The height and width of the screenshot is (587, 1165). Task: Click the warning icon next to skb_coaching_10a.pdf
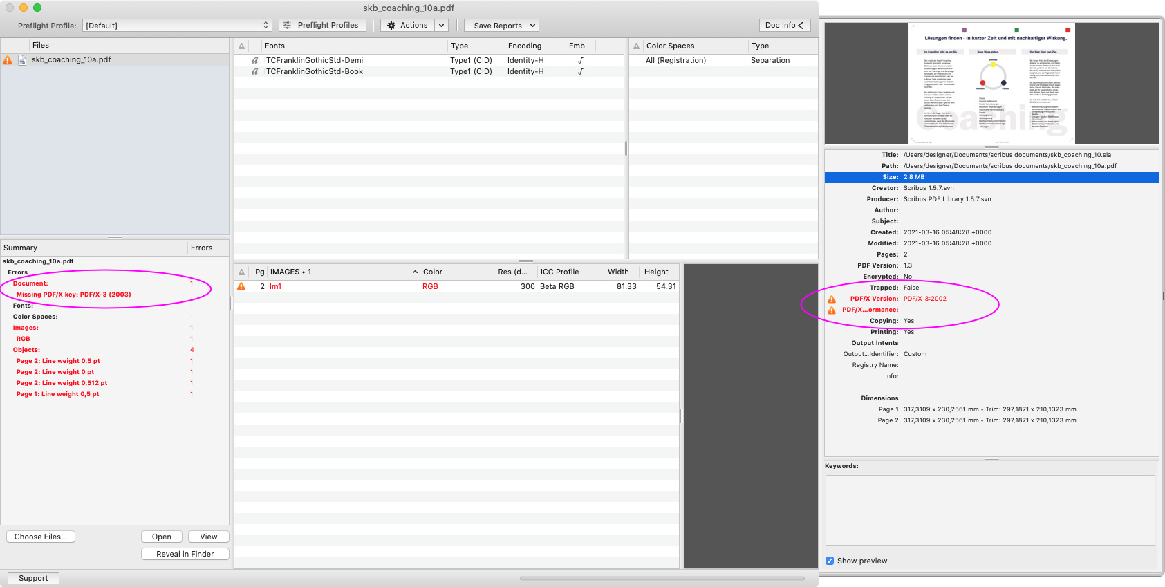(x=8, y=60)
